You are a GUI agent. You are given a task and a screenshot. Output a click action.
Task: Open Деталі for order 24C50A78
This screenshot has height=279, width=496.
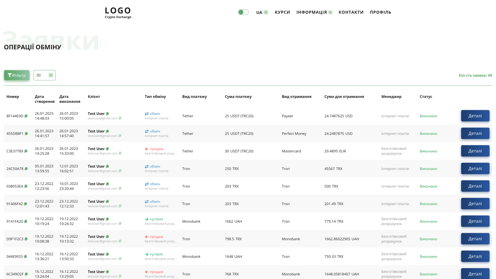click(x=475, y=168)
